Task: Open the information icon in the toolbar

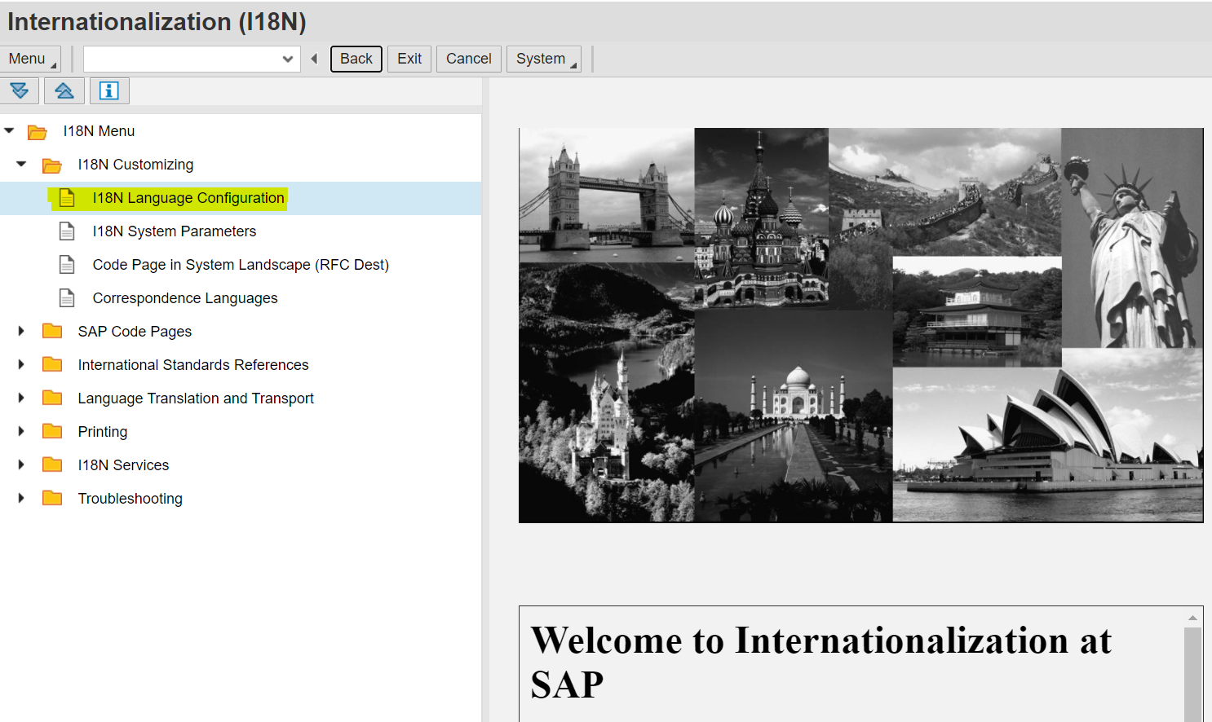Action: pos(108,90)
